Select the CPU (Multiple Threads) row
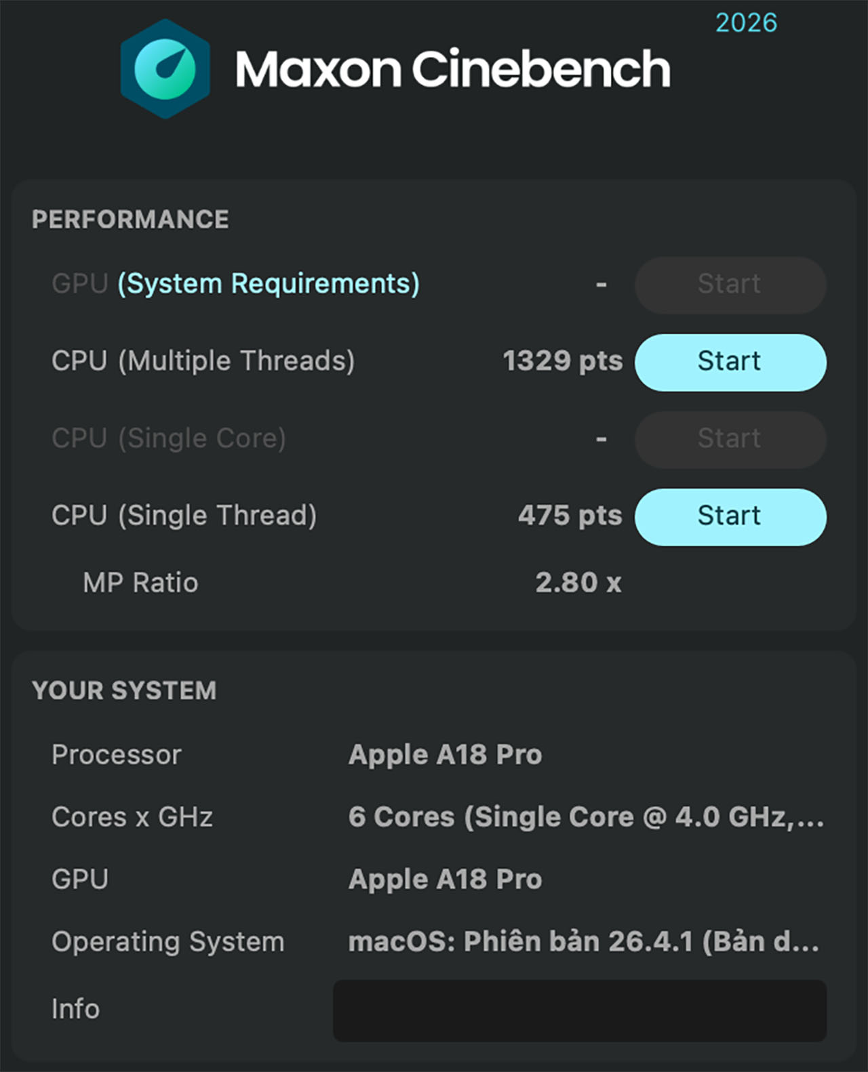The width and height of the screenshot is (868, 1072). coord(203,361)
